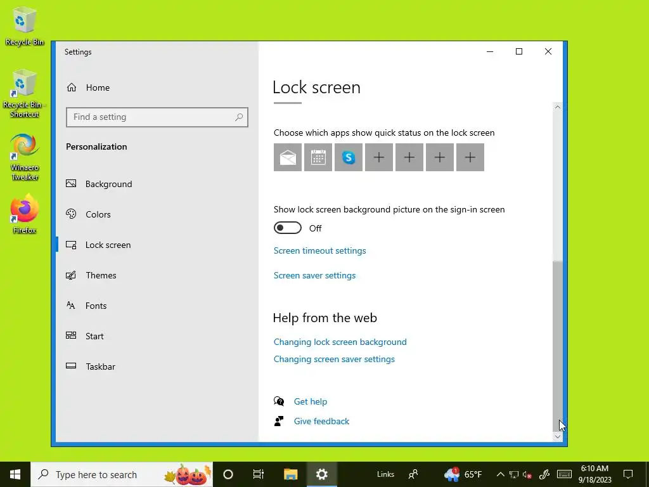Click the Background picture icon in sidebar

click(71, 183)
